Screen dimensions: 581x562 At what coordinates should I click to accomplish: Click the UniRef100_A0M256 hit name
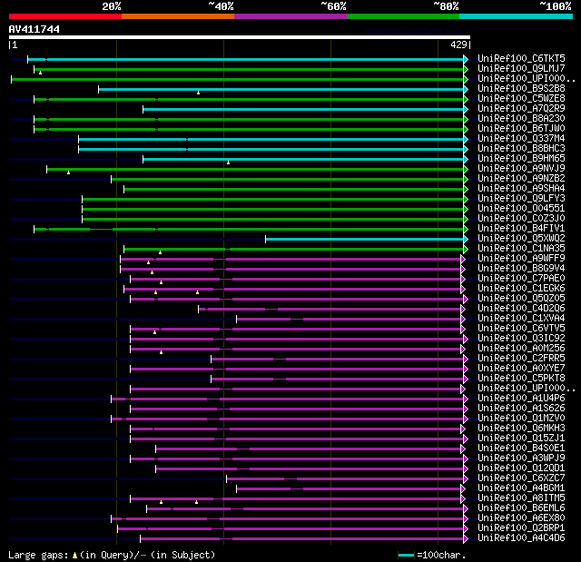click(x=521, y=349)
